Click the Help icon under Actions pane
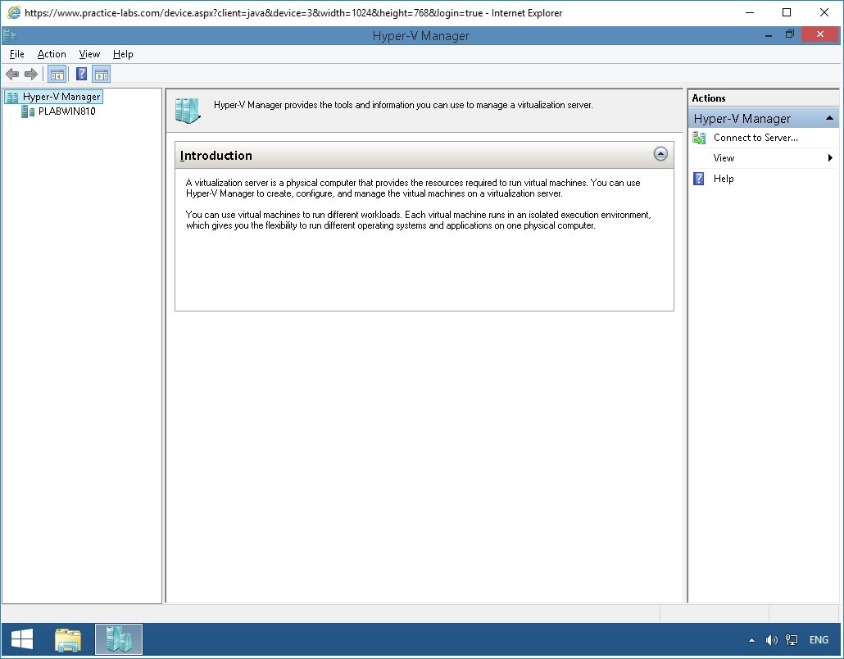Viewport: 844px width, 659px height. (698, 179)
